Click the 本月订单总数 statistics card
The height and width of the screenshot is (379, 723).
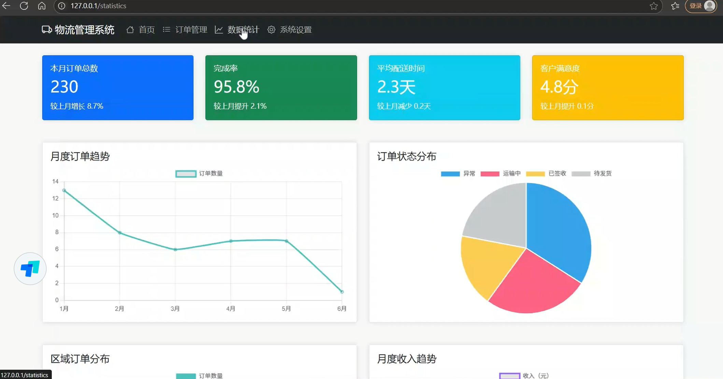coord(118,88)
